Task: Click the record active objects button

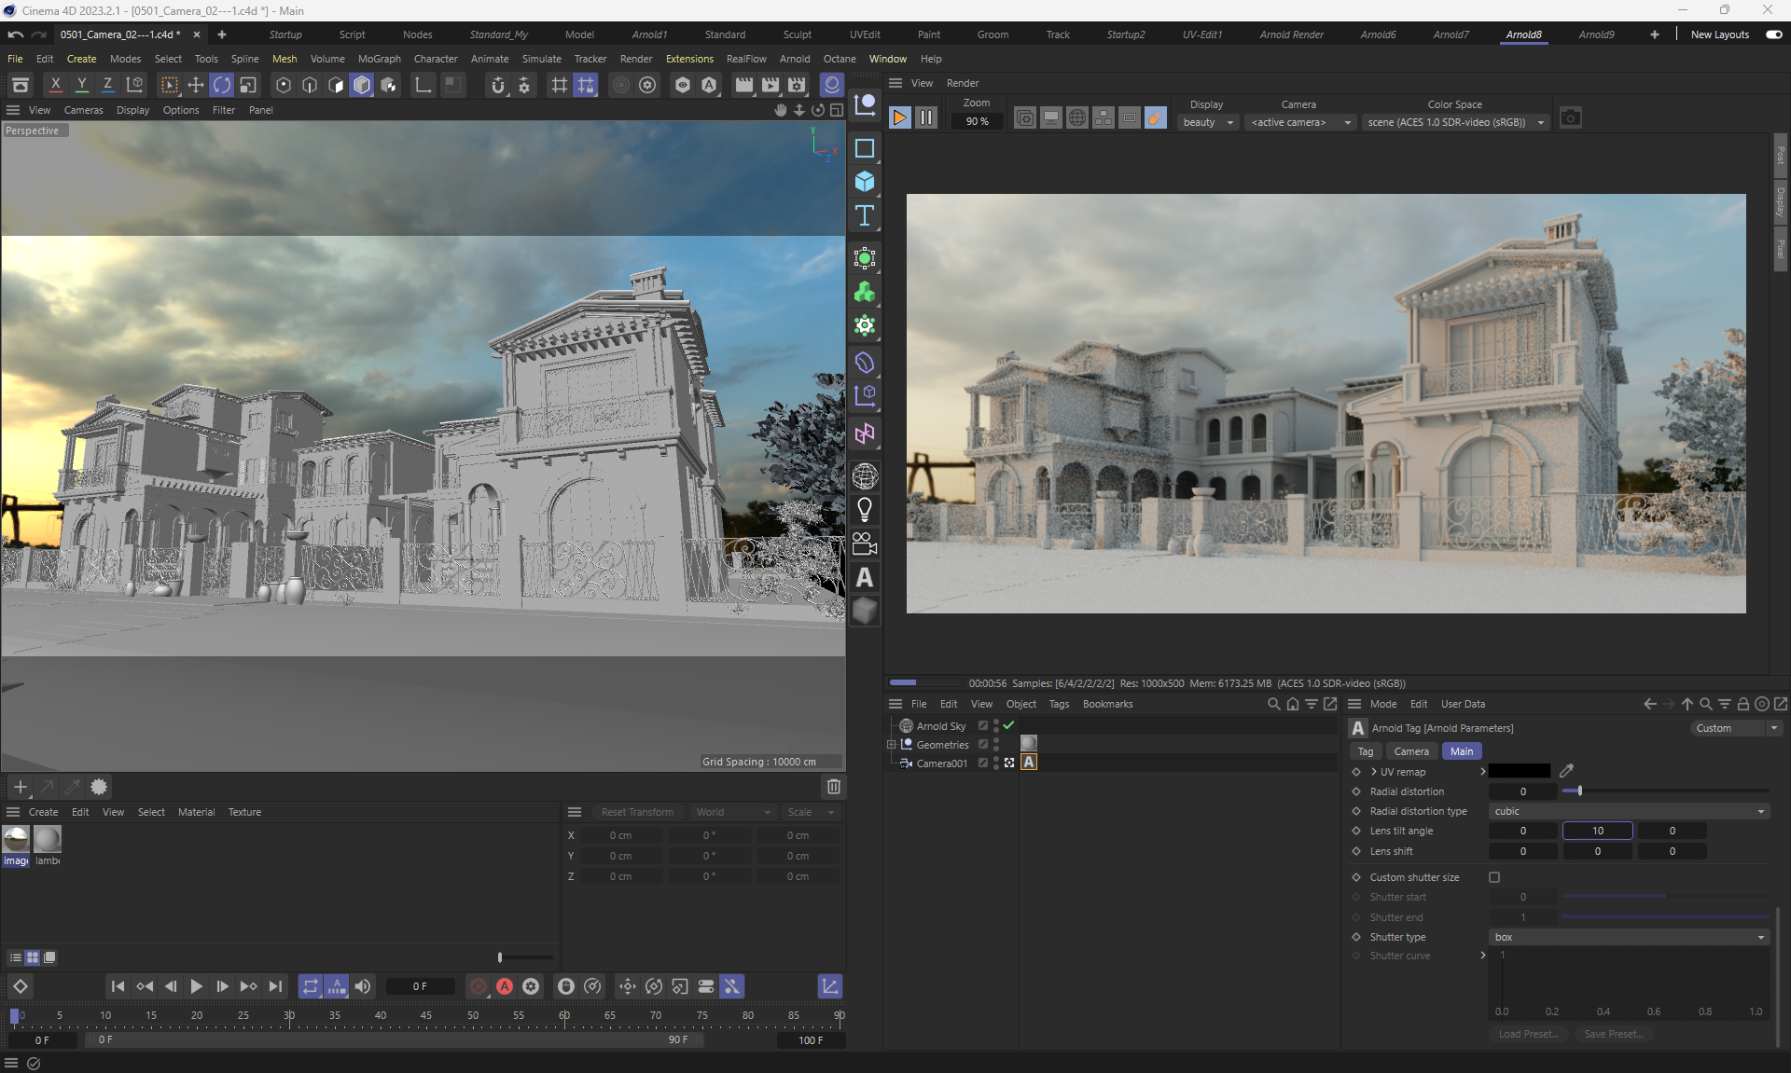Action: (x=478, y=986)
